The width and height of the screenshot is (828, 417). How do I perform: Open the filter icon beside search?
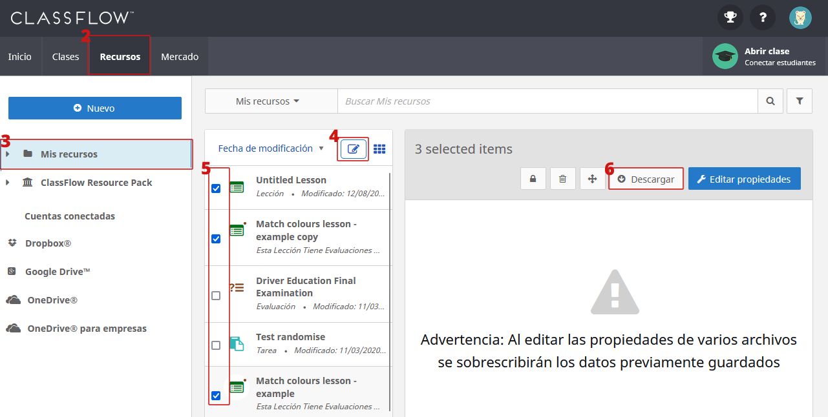(799, 101)
